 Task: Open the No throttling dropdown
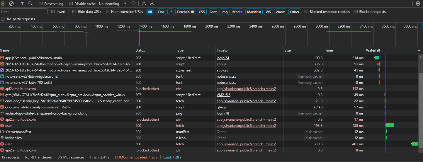(x=113, y=4)
